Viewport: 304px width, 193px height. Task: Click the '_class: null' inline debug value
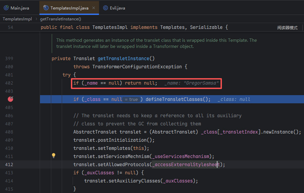[x=234, y=100]
